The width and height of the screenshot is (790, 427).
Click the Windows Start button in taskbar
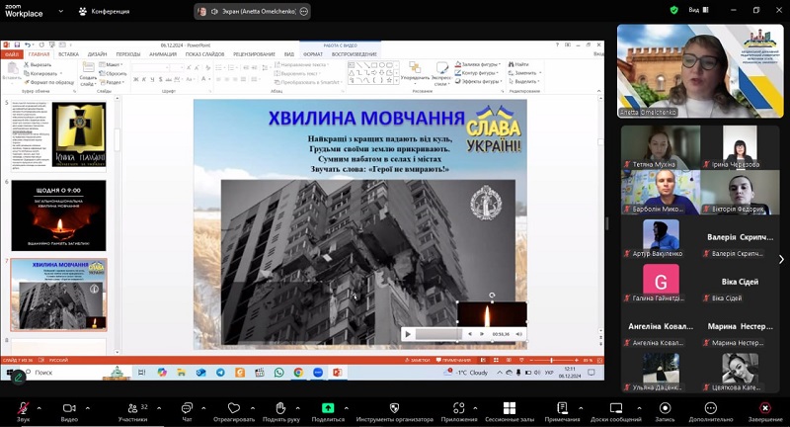[x=9, y=373]
